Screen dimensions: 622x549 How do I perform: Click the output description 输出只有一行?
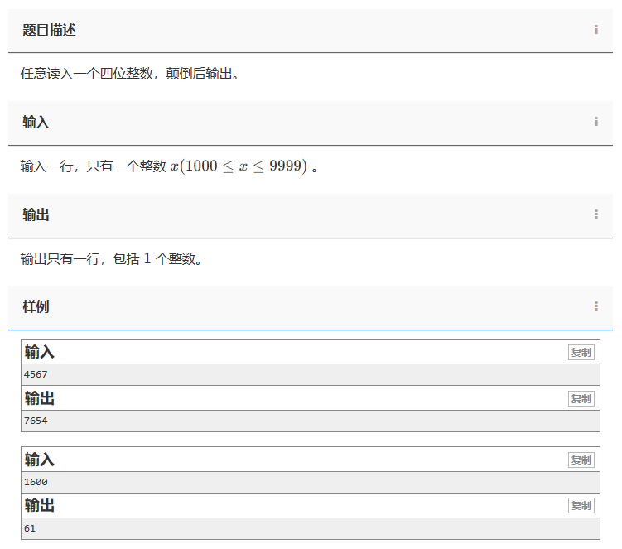point(60,259)
